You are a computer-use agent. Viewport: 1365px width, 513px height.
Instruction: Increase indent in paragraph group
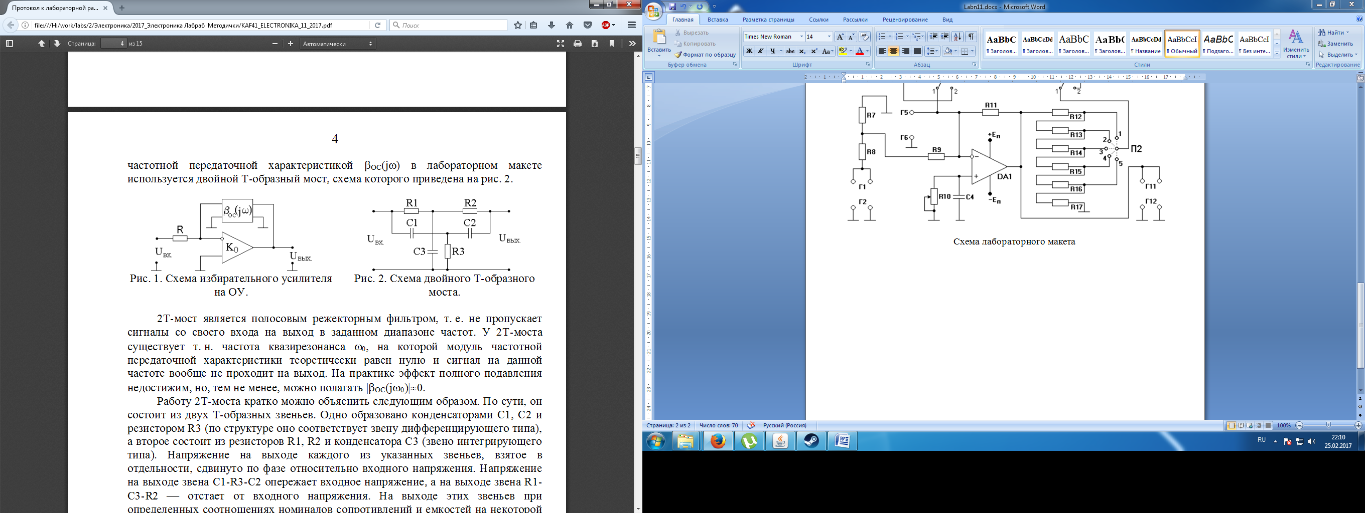tap(945, 37)
